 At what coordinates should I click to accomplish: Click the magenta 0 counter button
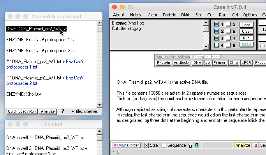point(256,145)
